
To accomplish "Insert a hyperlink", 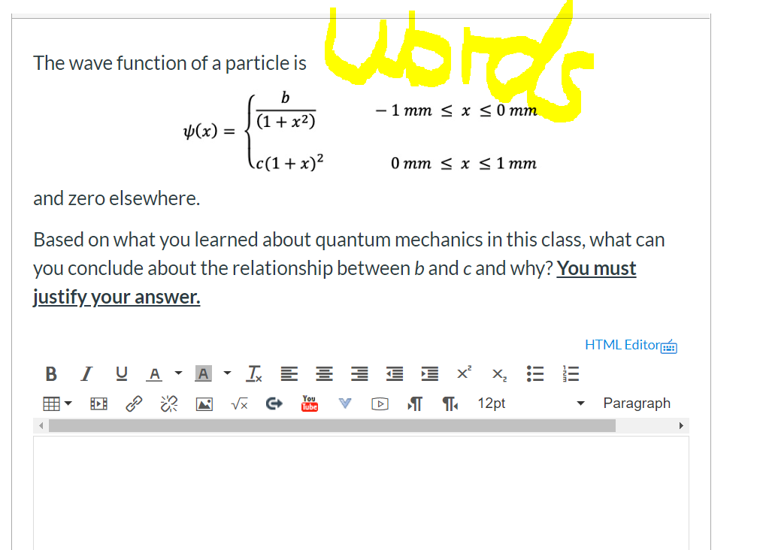I will point(134,403).
